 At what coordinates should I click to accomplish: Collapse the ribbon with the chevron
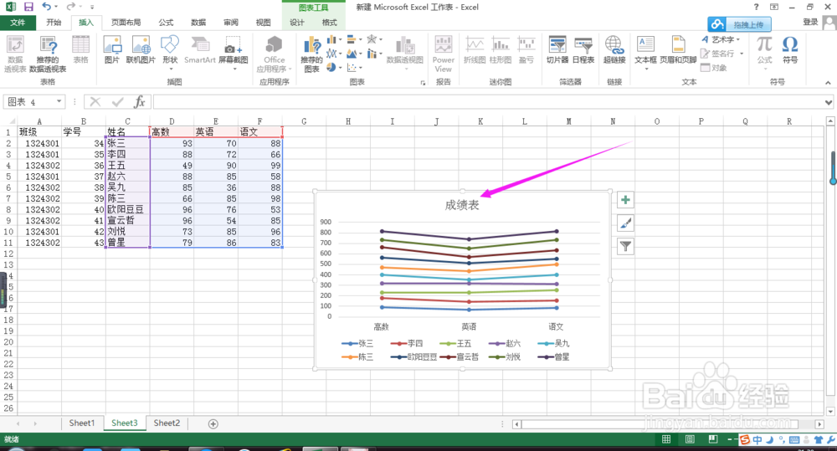click(x=828, y=82)
